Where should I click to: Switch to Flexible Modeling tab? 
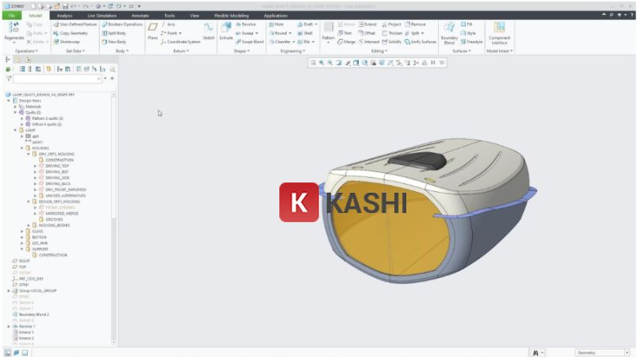pyautogui.click(x=231, y=15)
